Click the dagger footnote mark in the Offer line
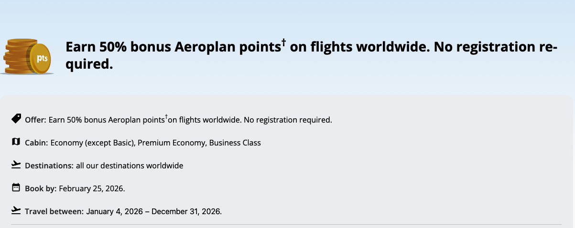Image resolution: width=575 pixels, height=228 pixels. coord(166,116)
